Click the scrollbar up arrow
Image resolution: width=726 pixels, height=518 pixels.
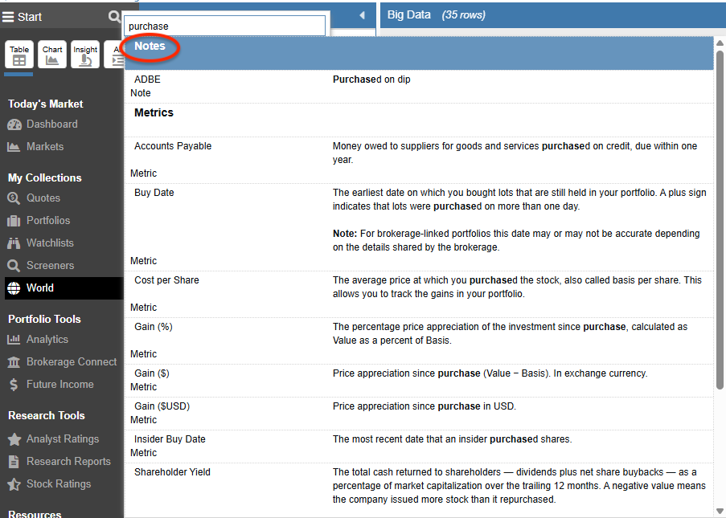tap(720, 43)
